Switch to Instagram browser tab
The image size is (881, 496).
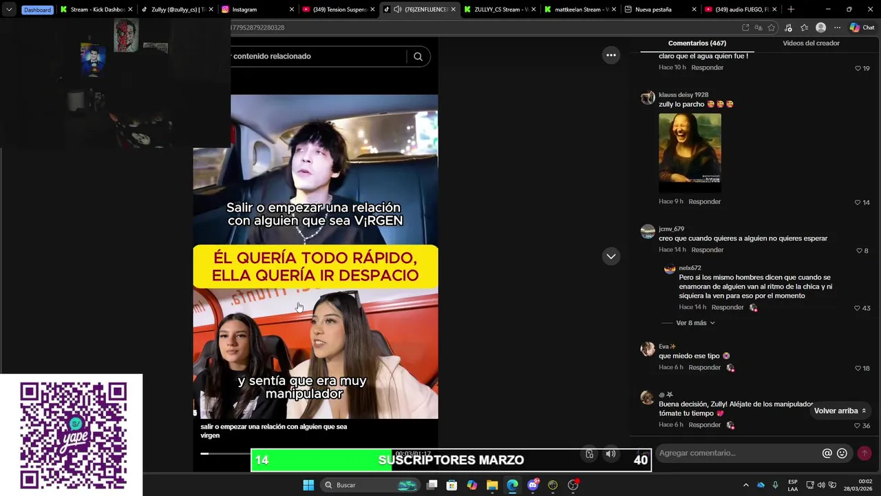tap(258, 10)
